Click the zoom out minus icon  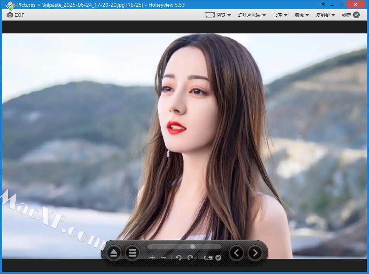(x=163, y=258)
